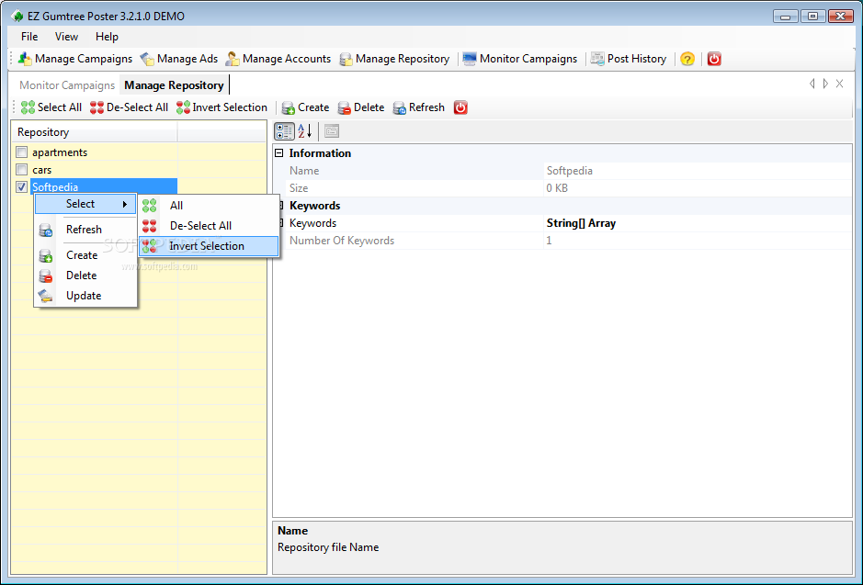The image size is (863, 585).
Task: Open Manage Accounts from the toolbar
Action: pyautogui.click(x=279, y=59)
